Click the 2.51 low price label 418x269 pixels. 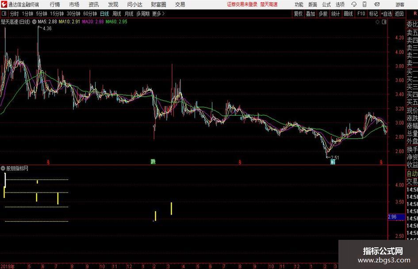click(335, 157)
